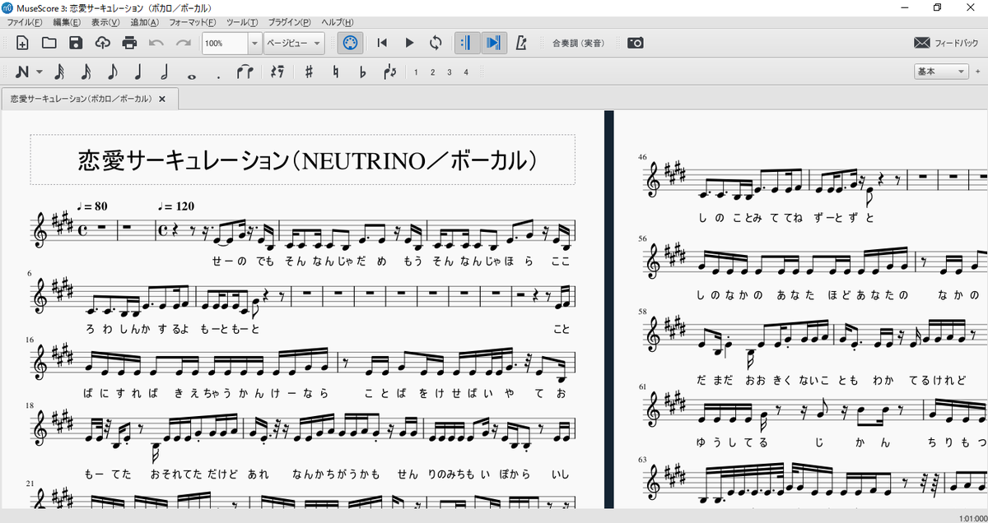Print the score with printer icon
The image size is (988, 523).
tap(129, 43)
